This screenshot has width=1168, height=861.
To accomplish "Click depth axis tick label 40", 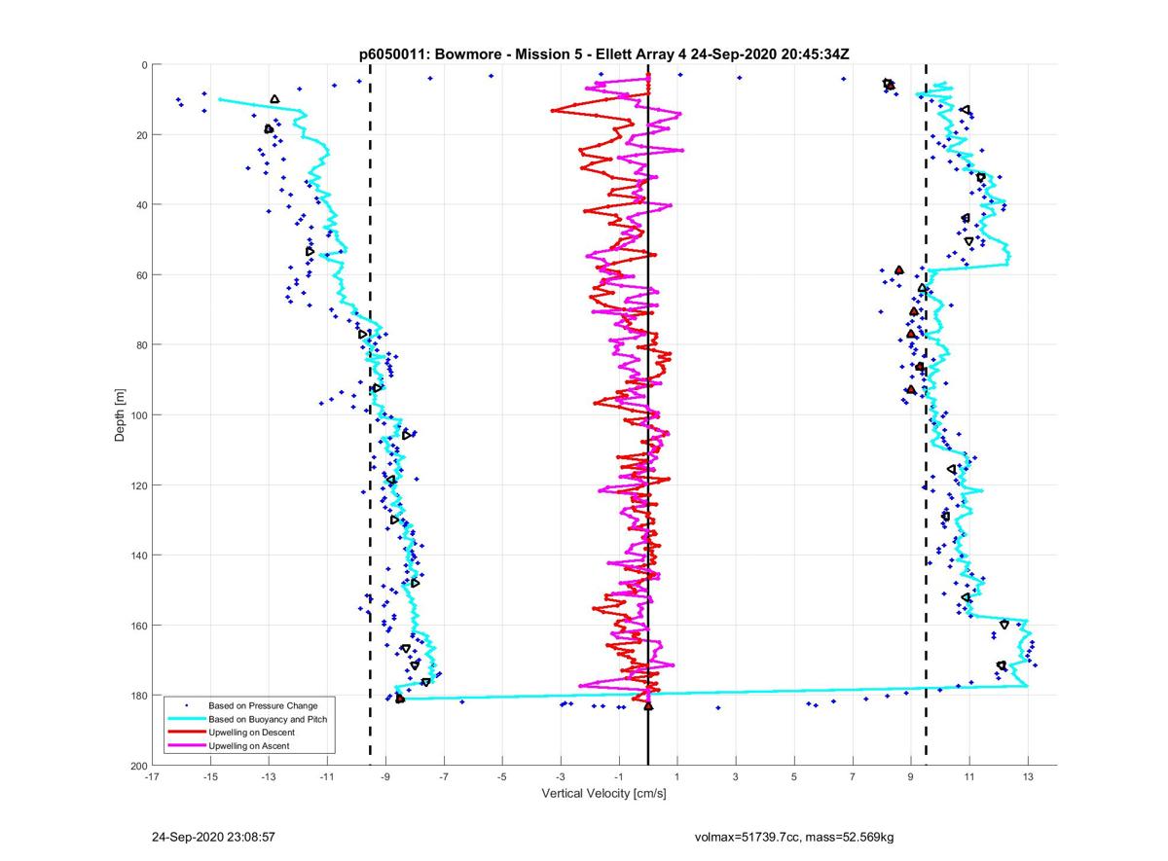I will (141, 205).
